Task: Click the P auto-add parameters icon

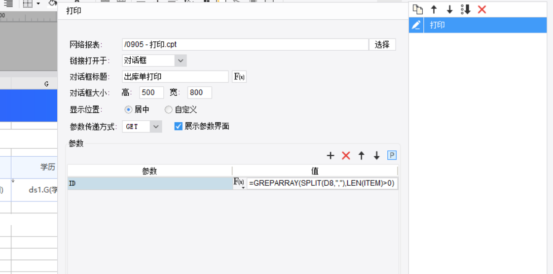Action: coord(392,155)
